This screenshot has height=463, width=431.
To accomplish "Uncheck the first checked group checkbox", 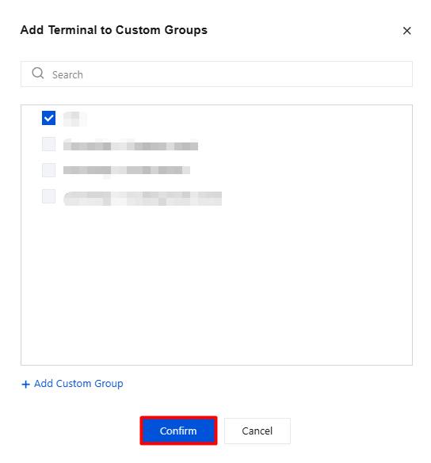I will point(49,118).
